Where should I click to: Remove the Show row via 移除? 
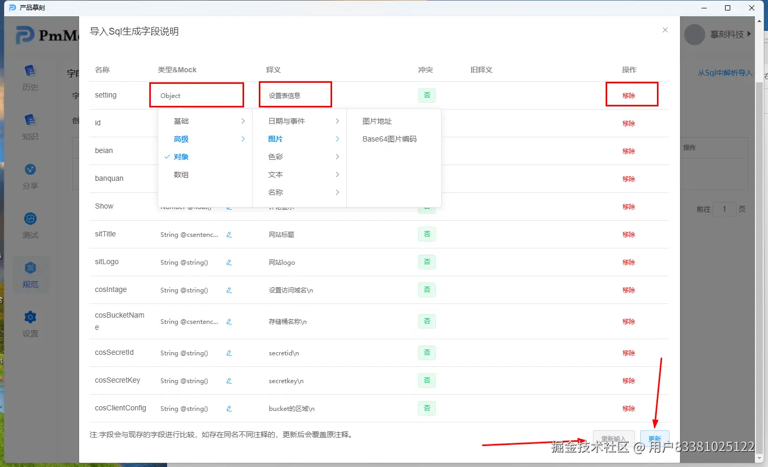pos(629,207)
